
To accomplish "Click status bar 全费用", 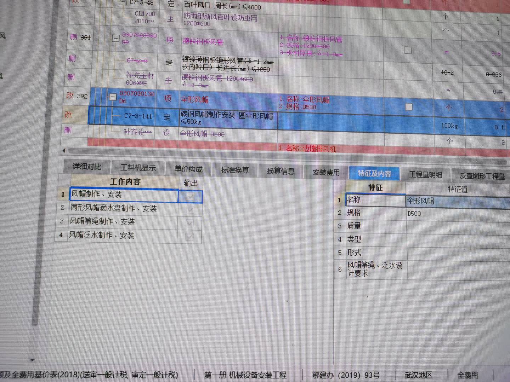I will pyautogui.click(x=467, y=375).
